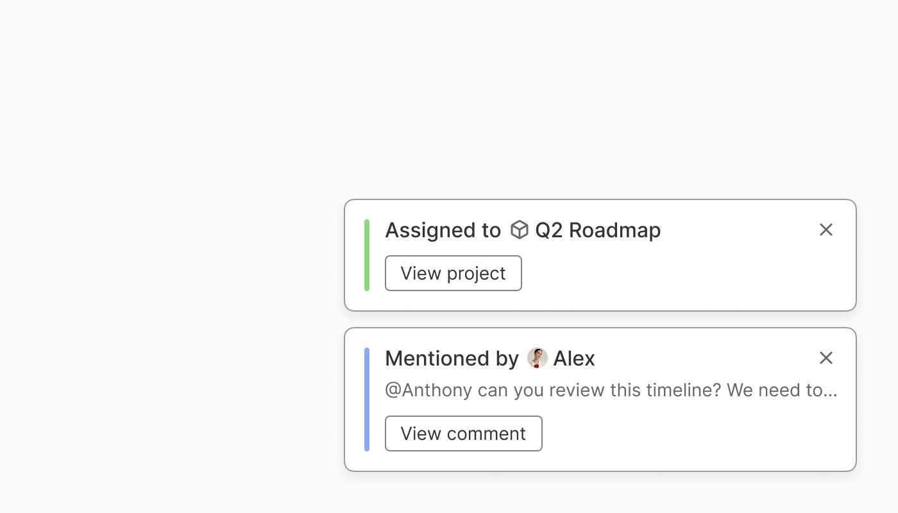Select the cube project icon before Q2 Roadmap
Image resolution: width=898 pixels, height=513 pixels.
coord(520,230)
